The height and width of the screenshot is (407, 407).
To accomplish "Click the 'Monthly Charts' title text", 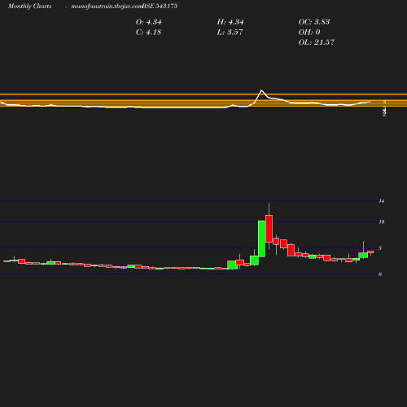I will (29, 6).
